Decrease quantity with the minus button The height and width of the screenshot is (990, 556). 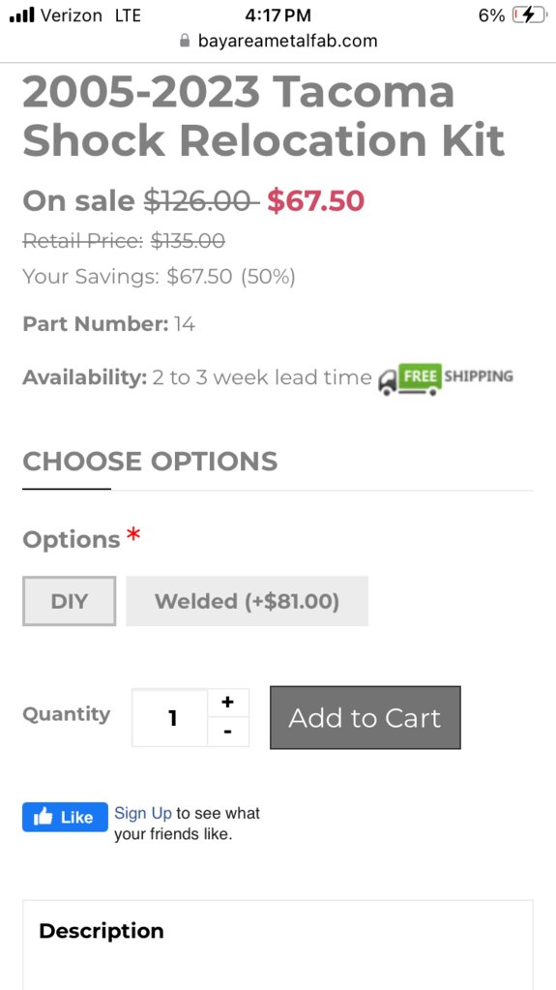pyautogui.click(x=228, y=732)
